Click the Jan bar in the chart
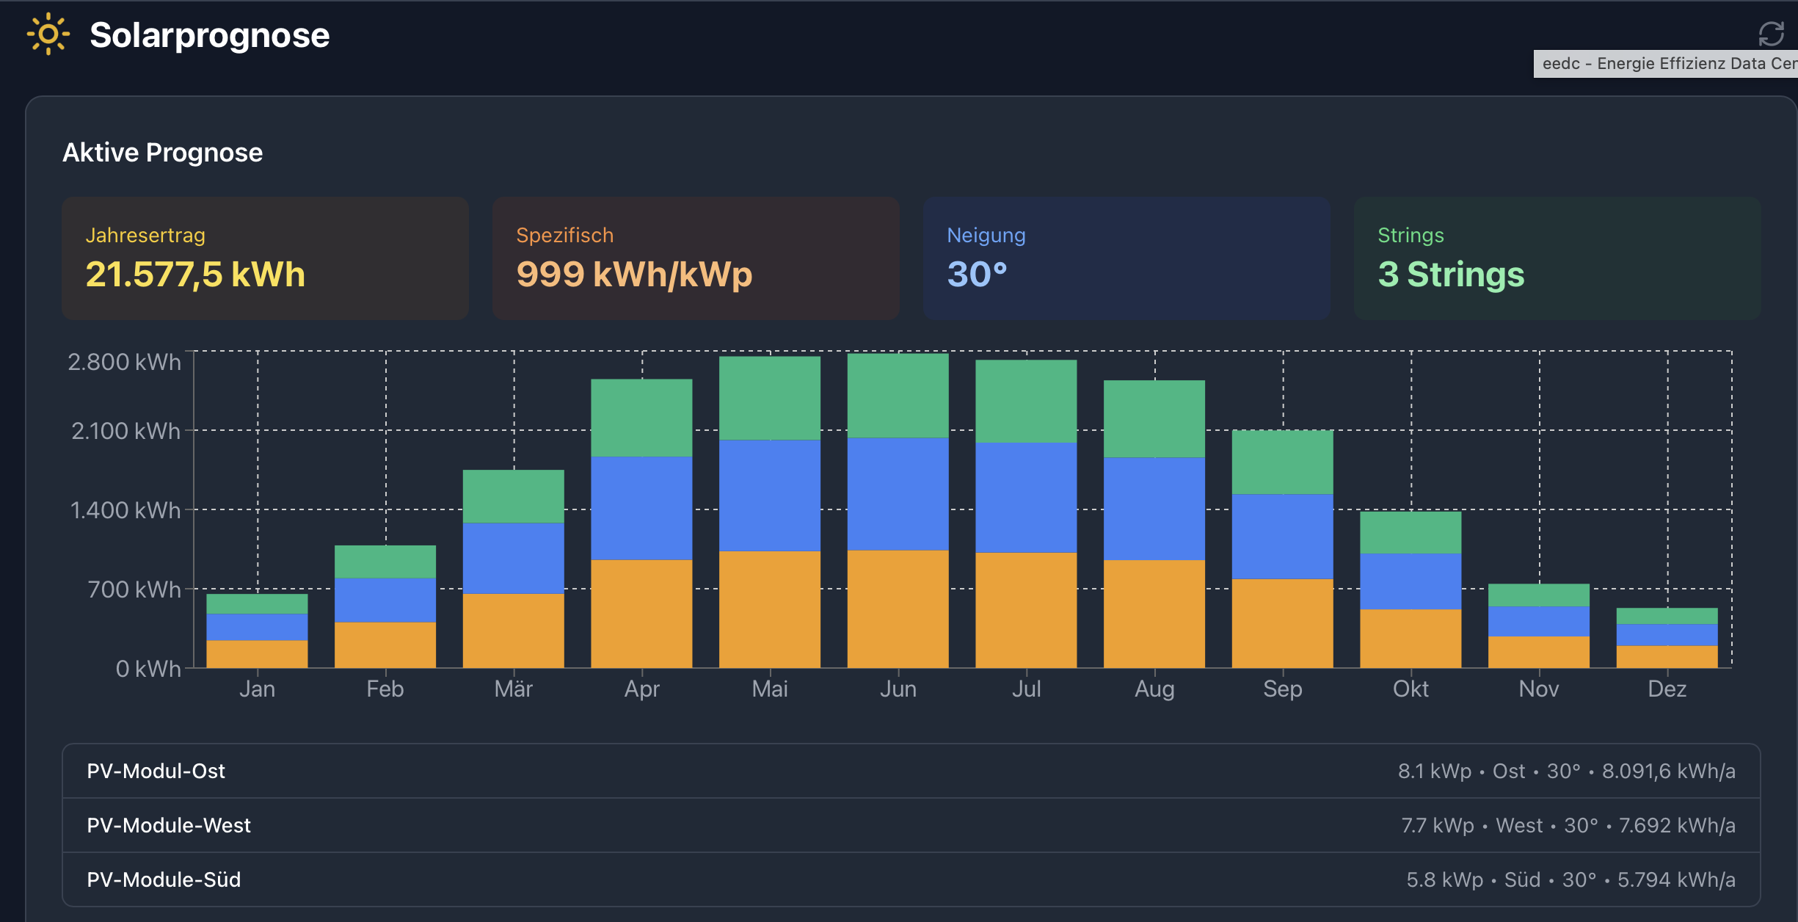This screenshot has height=922, width=1798. 257,631
